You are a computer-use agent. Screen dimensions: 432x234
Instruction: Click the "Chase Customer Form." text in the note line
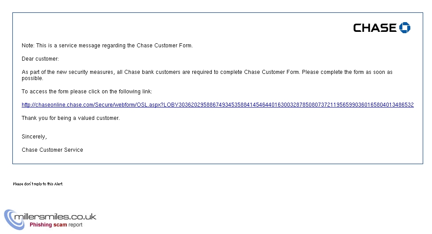pos(165,46)
